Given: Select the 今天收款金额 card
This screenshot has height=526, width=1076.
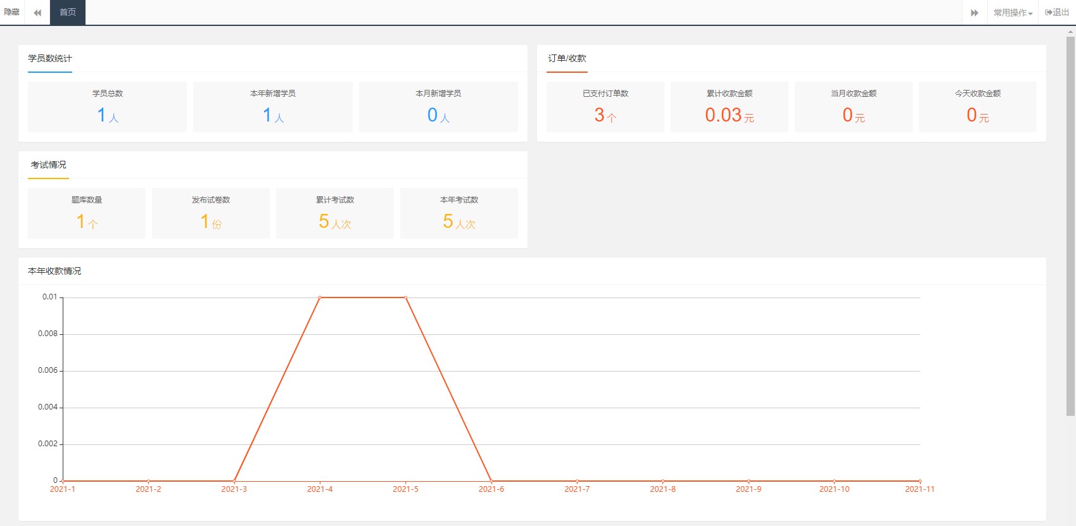Looking at the screenshot, I should [x=977, y=106].
